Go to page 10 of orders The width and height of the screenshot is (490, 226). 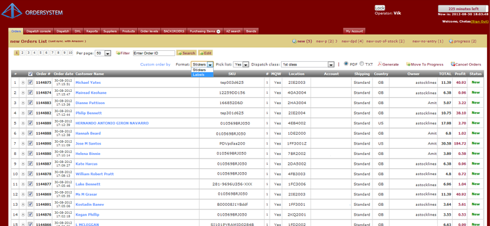70,53
